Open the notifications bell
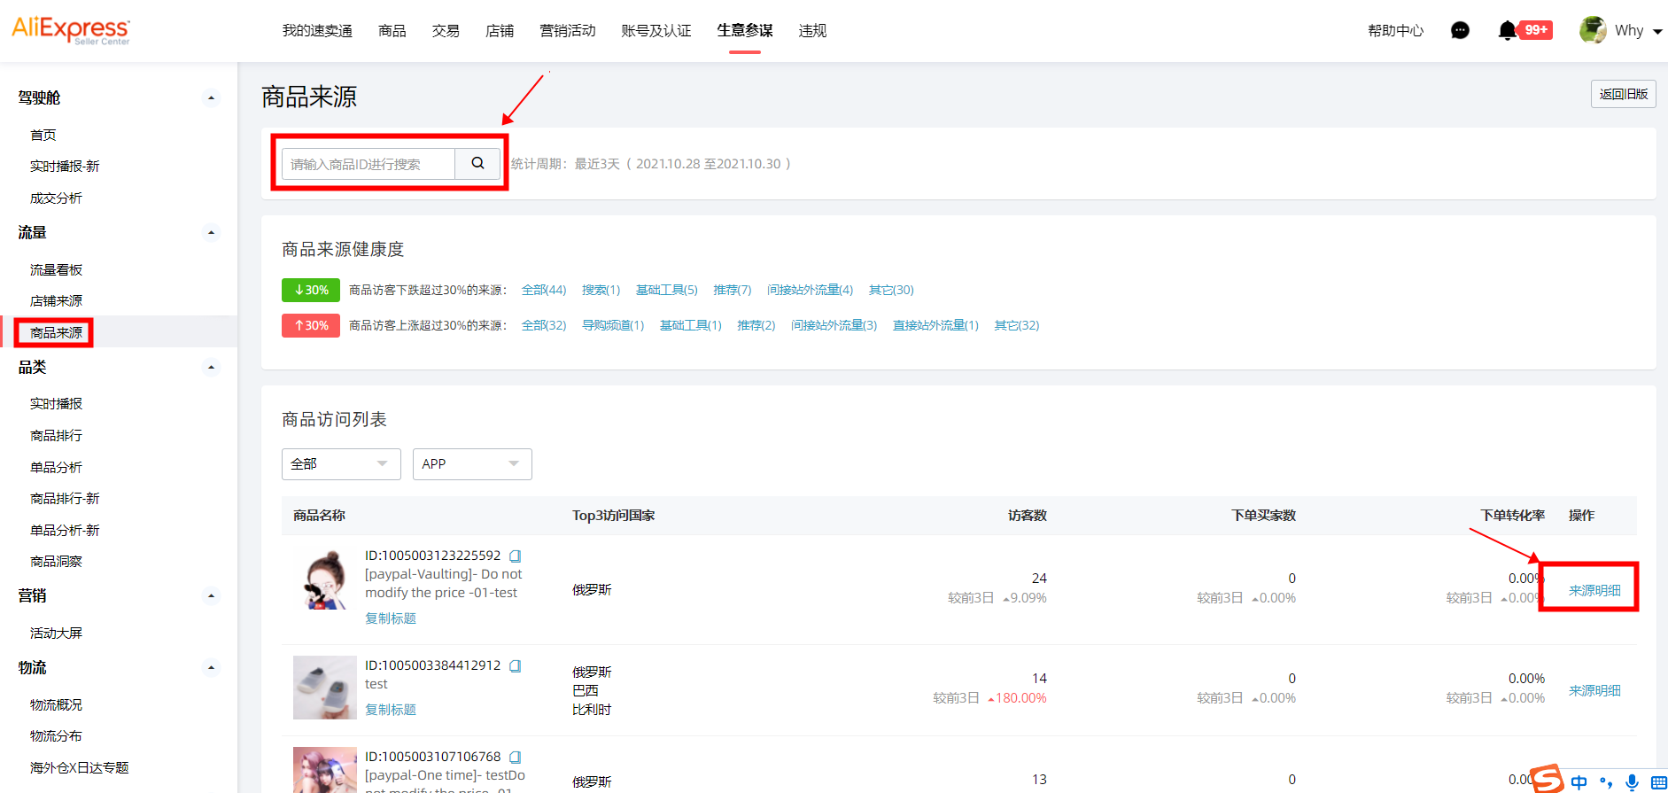The width and height of the screenshot is (1668, 793). tap(1507, 31)
